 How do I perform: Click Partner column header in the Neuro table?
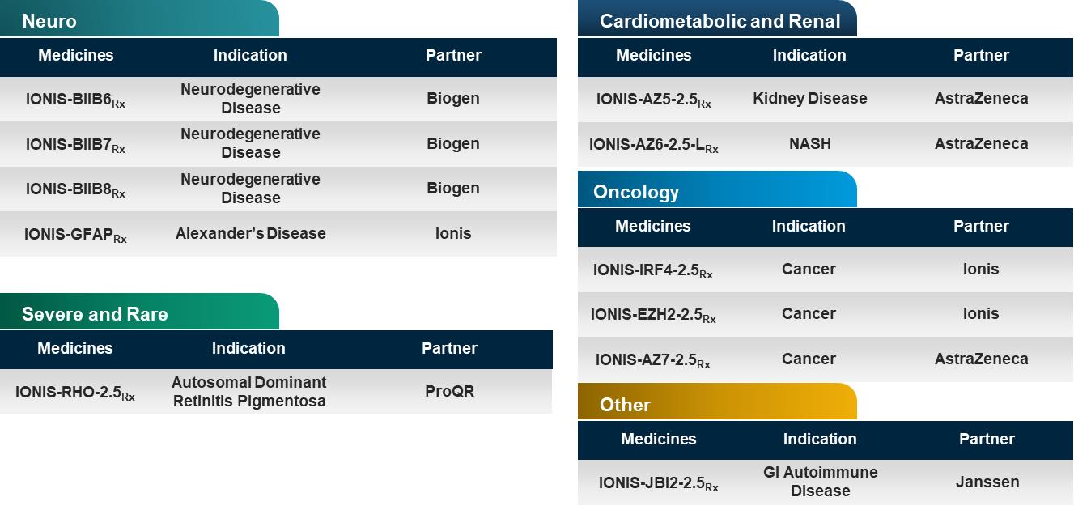coord(453,56)
